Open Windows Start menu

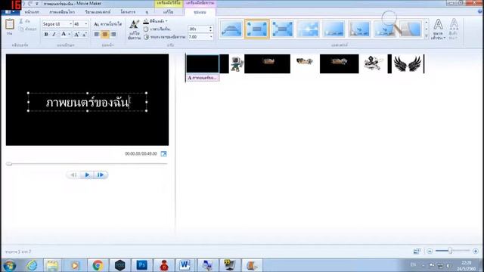tap(10, 265)
